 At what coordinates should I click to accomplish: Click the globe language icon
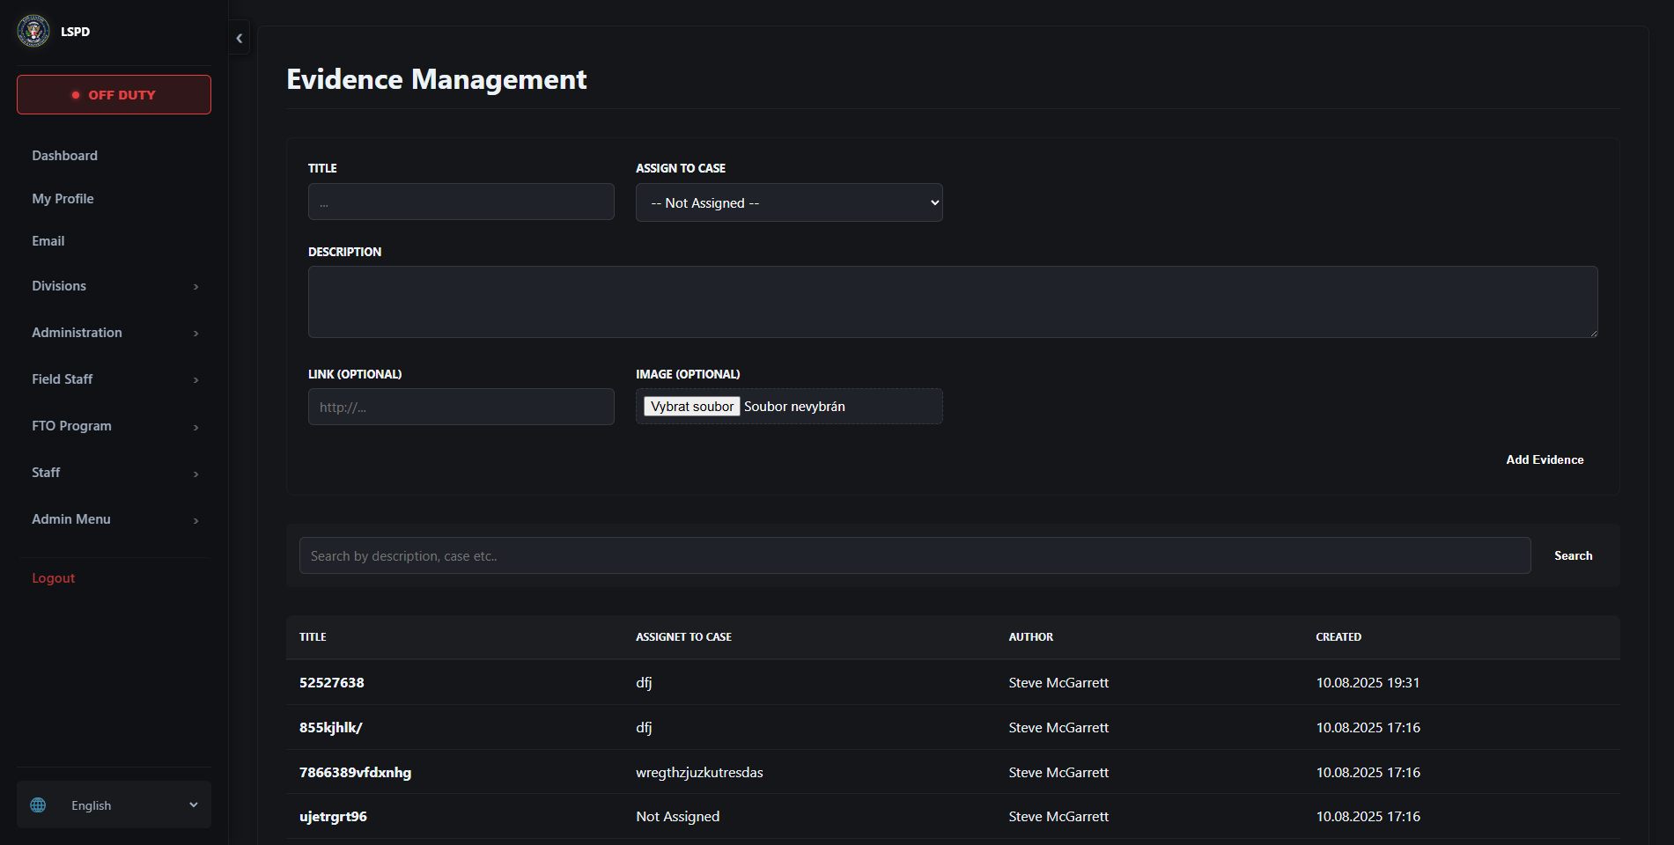coord(38,805)
